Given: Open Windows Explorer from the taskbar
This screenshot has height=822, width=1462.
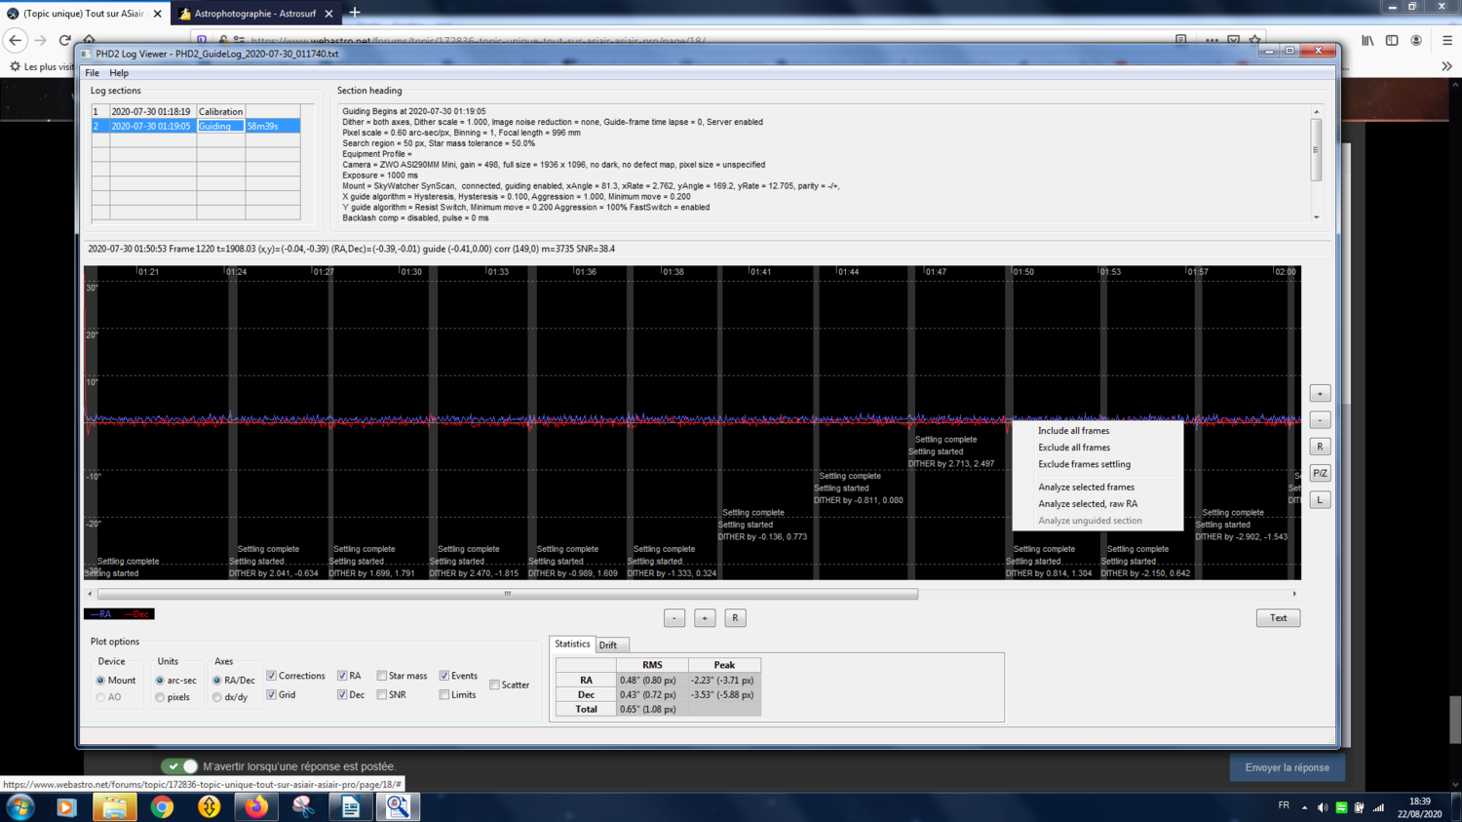Looking at the screenshot, I should click(x=114, y=806).
